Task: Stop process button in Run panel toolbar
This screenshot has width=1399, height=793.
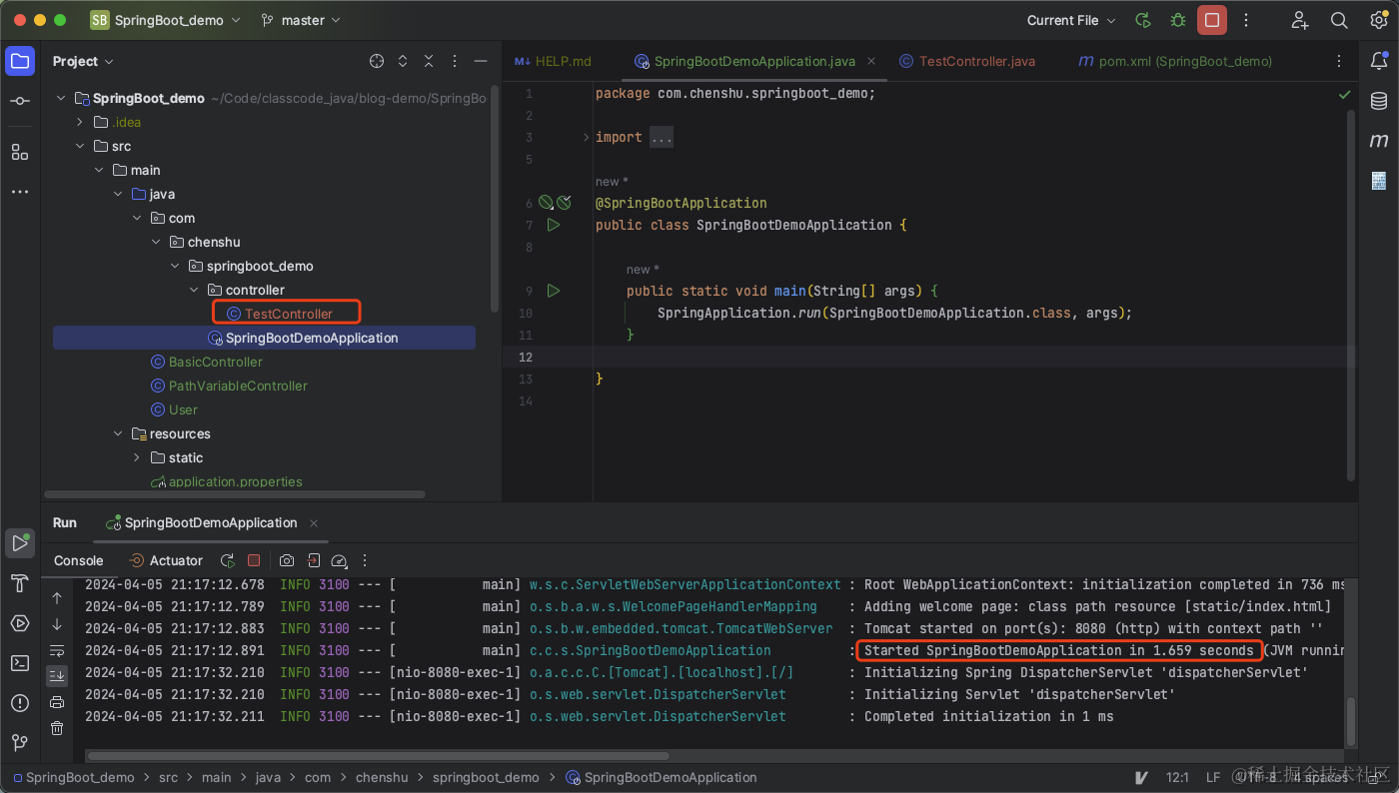Action: pyautogui.click(x=254, y=561)
